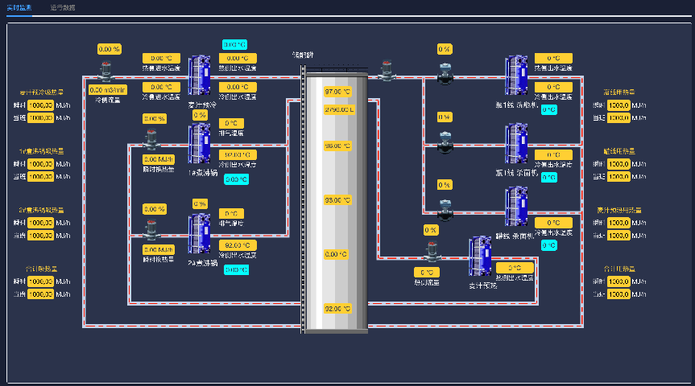Image resolution: width=695 pixels, height=386 pixels.
Task: Select the 2#煮沸锅 heat exchanger icon
Action: tap(199, 232)
